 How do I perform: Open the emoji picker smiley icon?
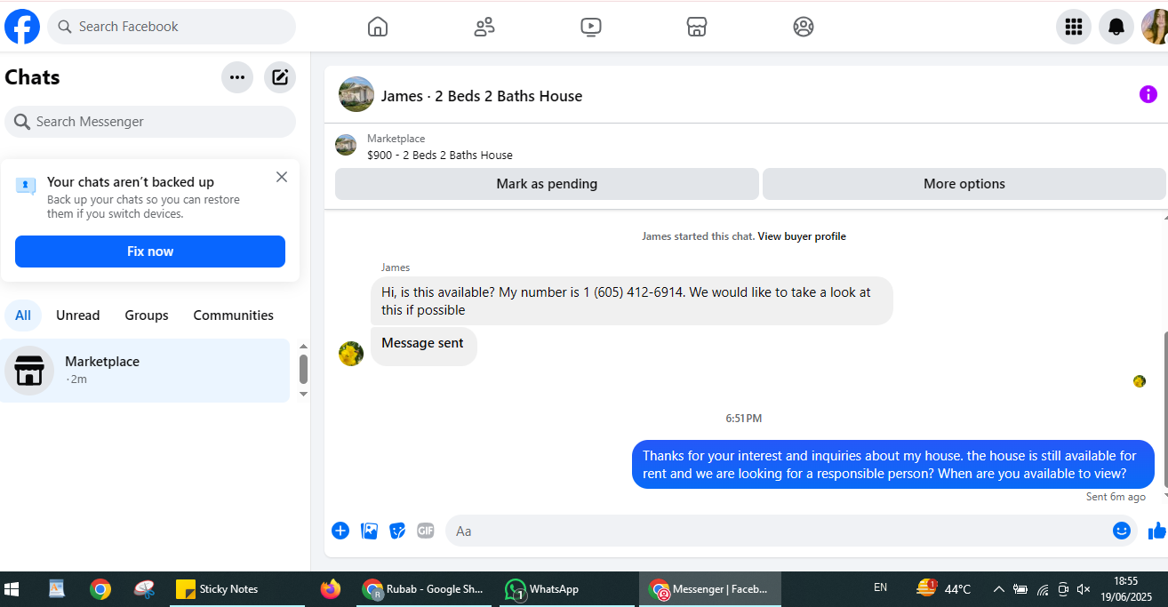tap(1122, 531)
